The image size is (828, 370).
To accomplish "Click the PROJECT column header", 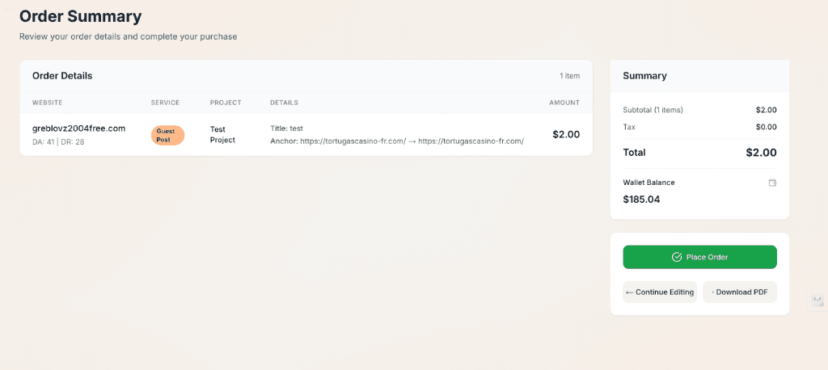I will tap(224, 103).
